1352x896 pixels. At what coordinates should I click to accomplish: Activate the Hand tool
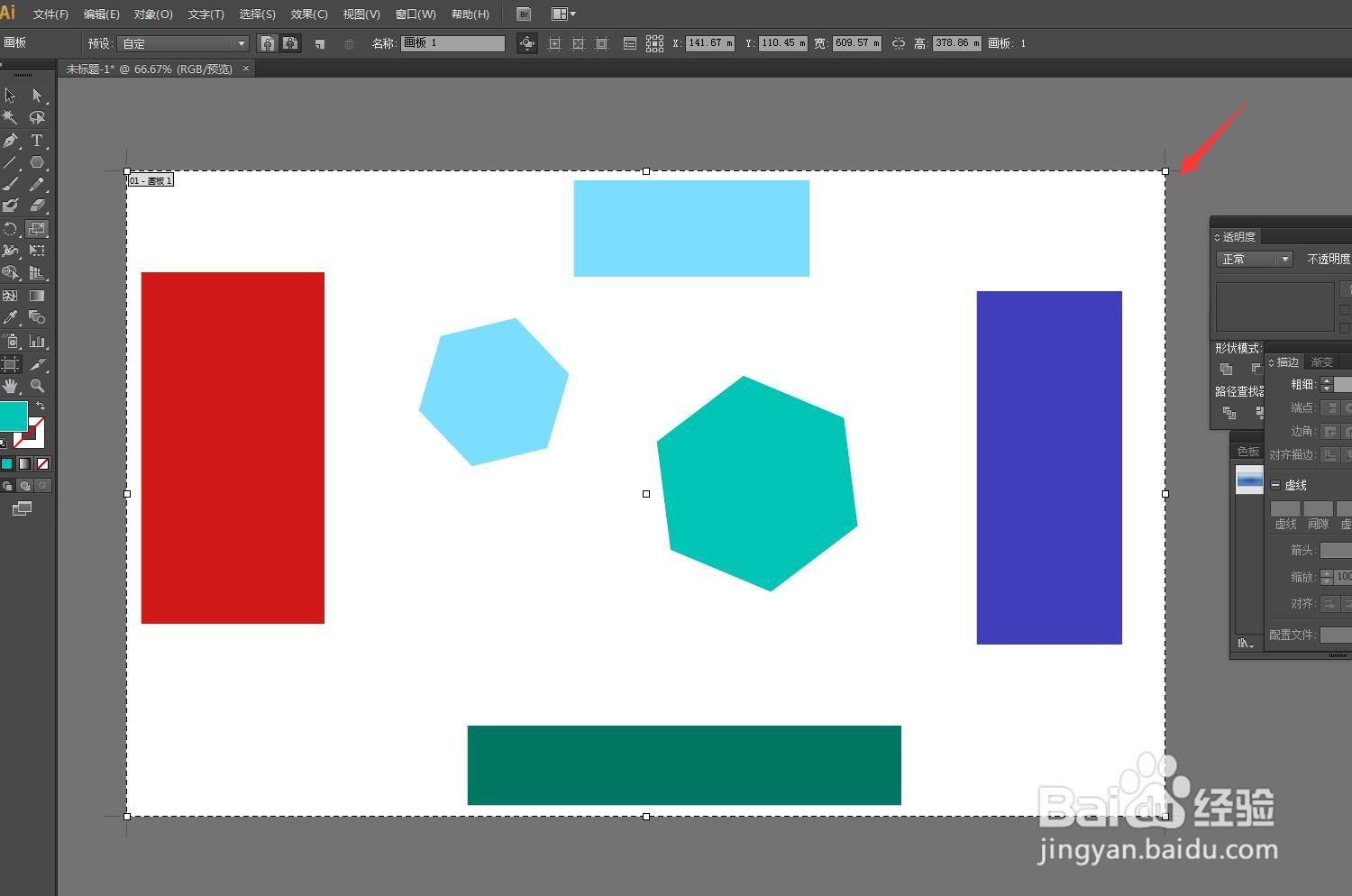click(x=11, y=386)
